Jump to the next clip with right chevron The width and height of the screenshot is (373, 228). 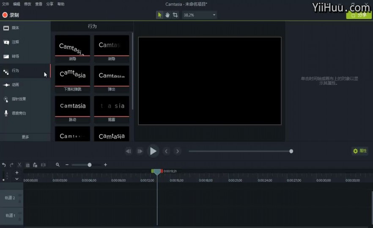tap(178, 151)
